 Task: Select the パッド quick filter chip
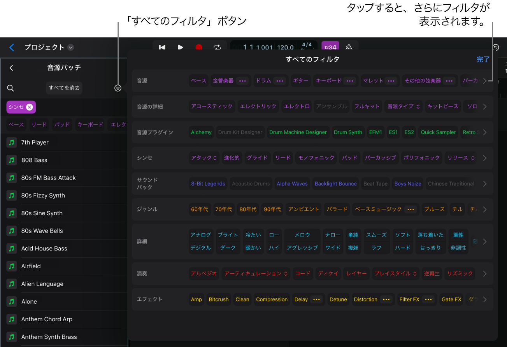(x=62, y=125)
